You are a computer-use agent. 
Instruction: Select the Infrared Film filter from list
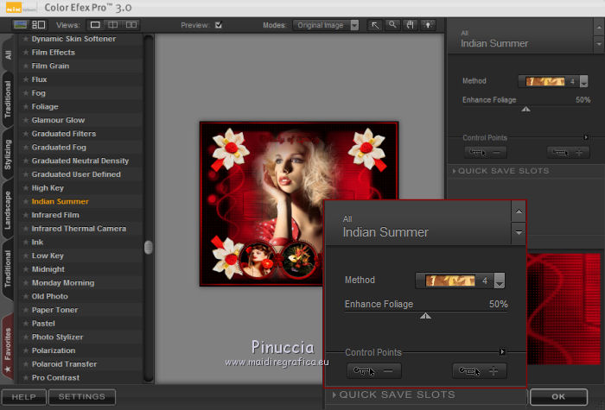55,215
